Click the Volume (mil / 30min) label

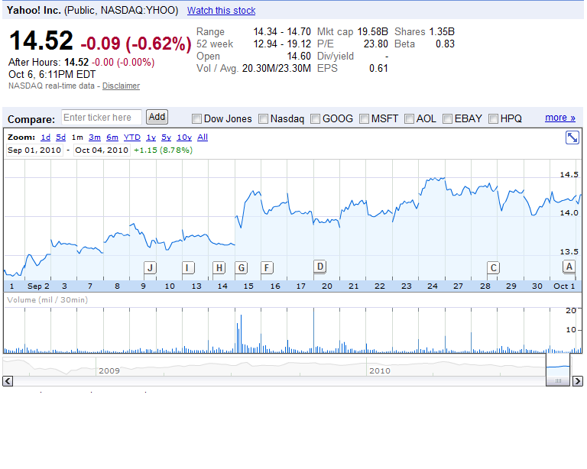pos(47,300)
